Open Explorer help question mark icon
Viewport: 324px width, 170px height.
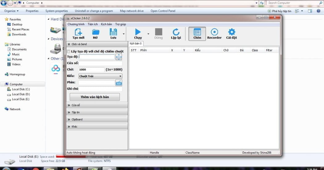(318, 11)
